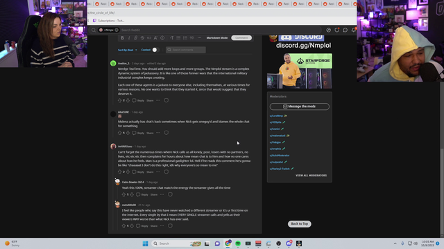This screenshot has height=249, width=444.
Task: Share the professional gaslighter comment
Action: pyautogui.click(x=150, y=172)
